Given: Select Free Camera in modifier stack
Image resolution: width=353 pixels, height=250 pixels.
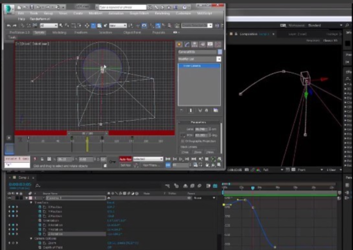Looking at the screenshot, I should point(200,65).
